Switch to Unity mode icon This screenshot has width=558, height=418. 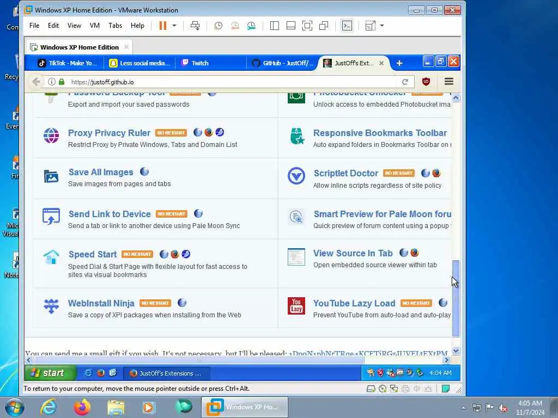click(x=324, y=26)
